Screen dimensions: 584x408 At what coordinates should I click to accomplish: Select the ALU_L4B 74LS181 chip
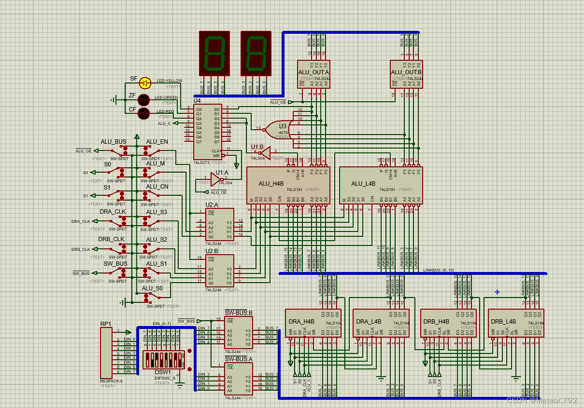(381, 185)
